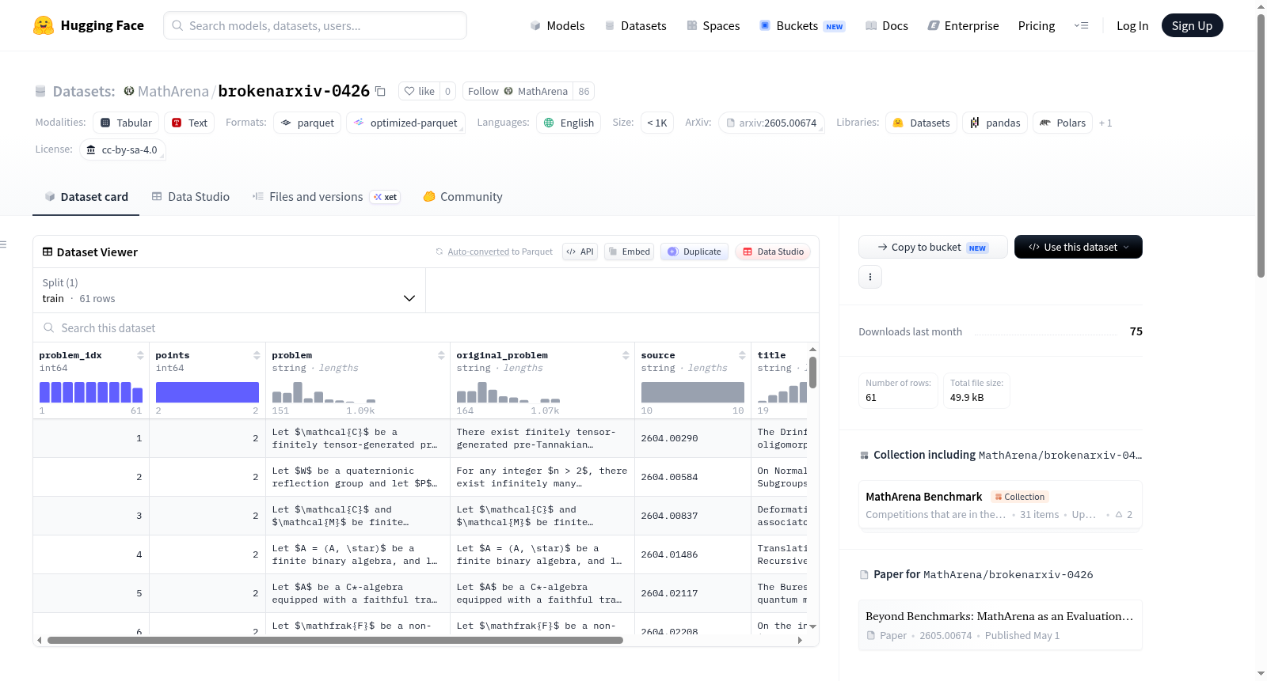Click the page vertical scrollbar
This screenshot has height=681, width=1267.
1261,146
